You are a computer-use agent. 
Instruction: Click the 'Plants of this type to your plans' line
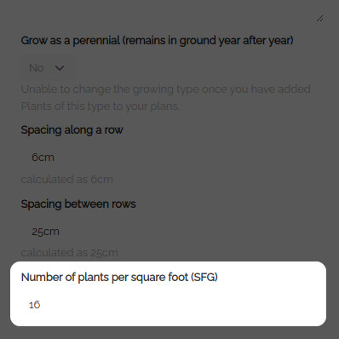pyautogui.click(x=101, y=106)
